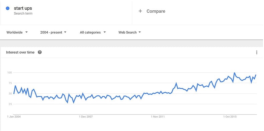Open the 2004 - present date range dropdown

[53, 32]
